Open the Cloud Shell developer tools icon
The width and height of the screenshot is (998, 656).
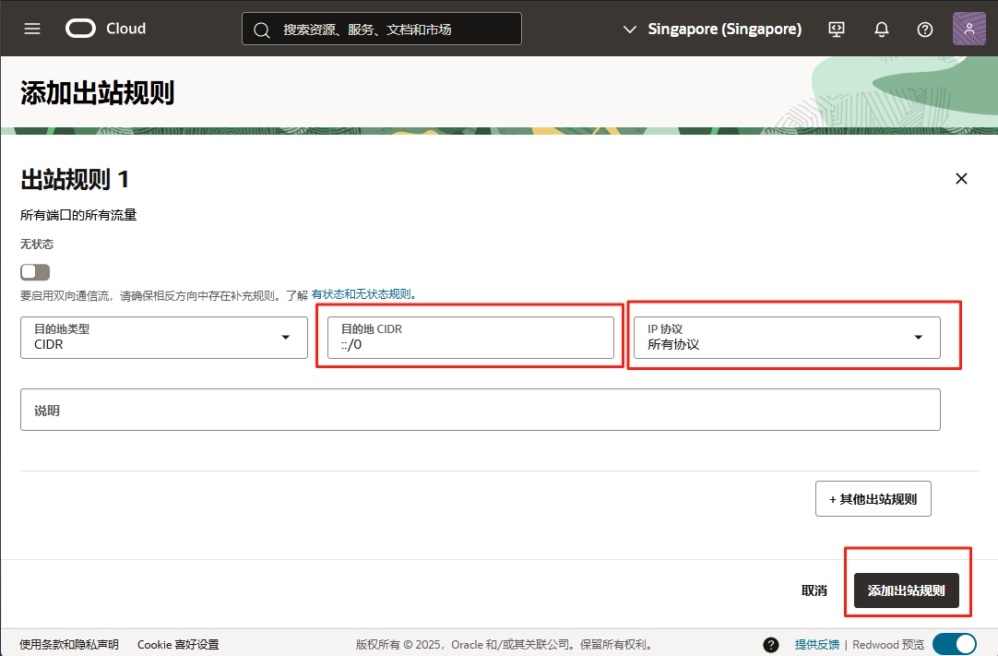coord(837,30)
